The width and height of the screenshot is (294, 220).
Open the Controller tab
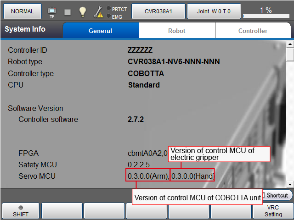click(253, 31)
